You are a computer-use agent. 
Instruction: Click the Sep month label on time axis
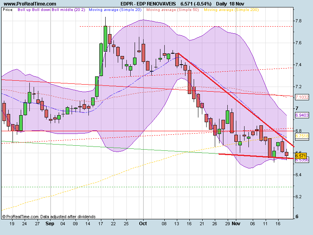pyautogui.click(x=50, y=223)
